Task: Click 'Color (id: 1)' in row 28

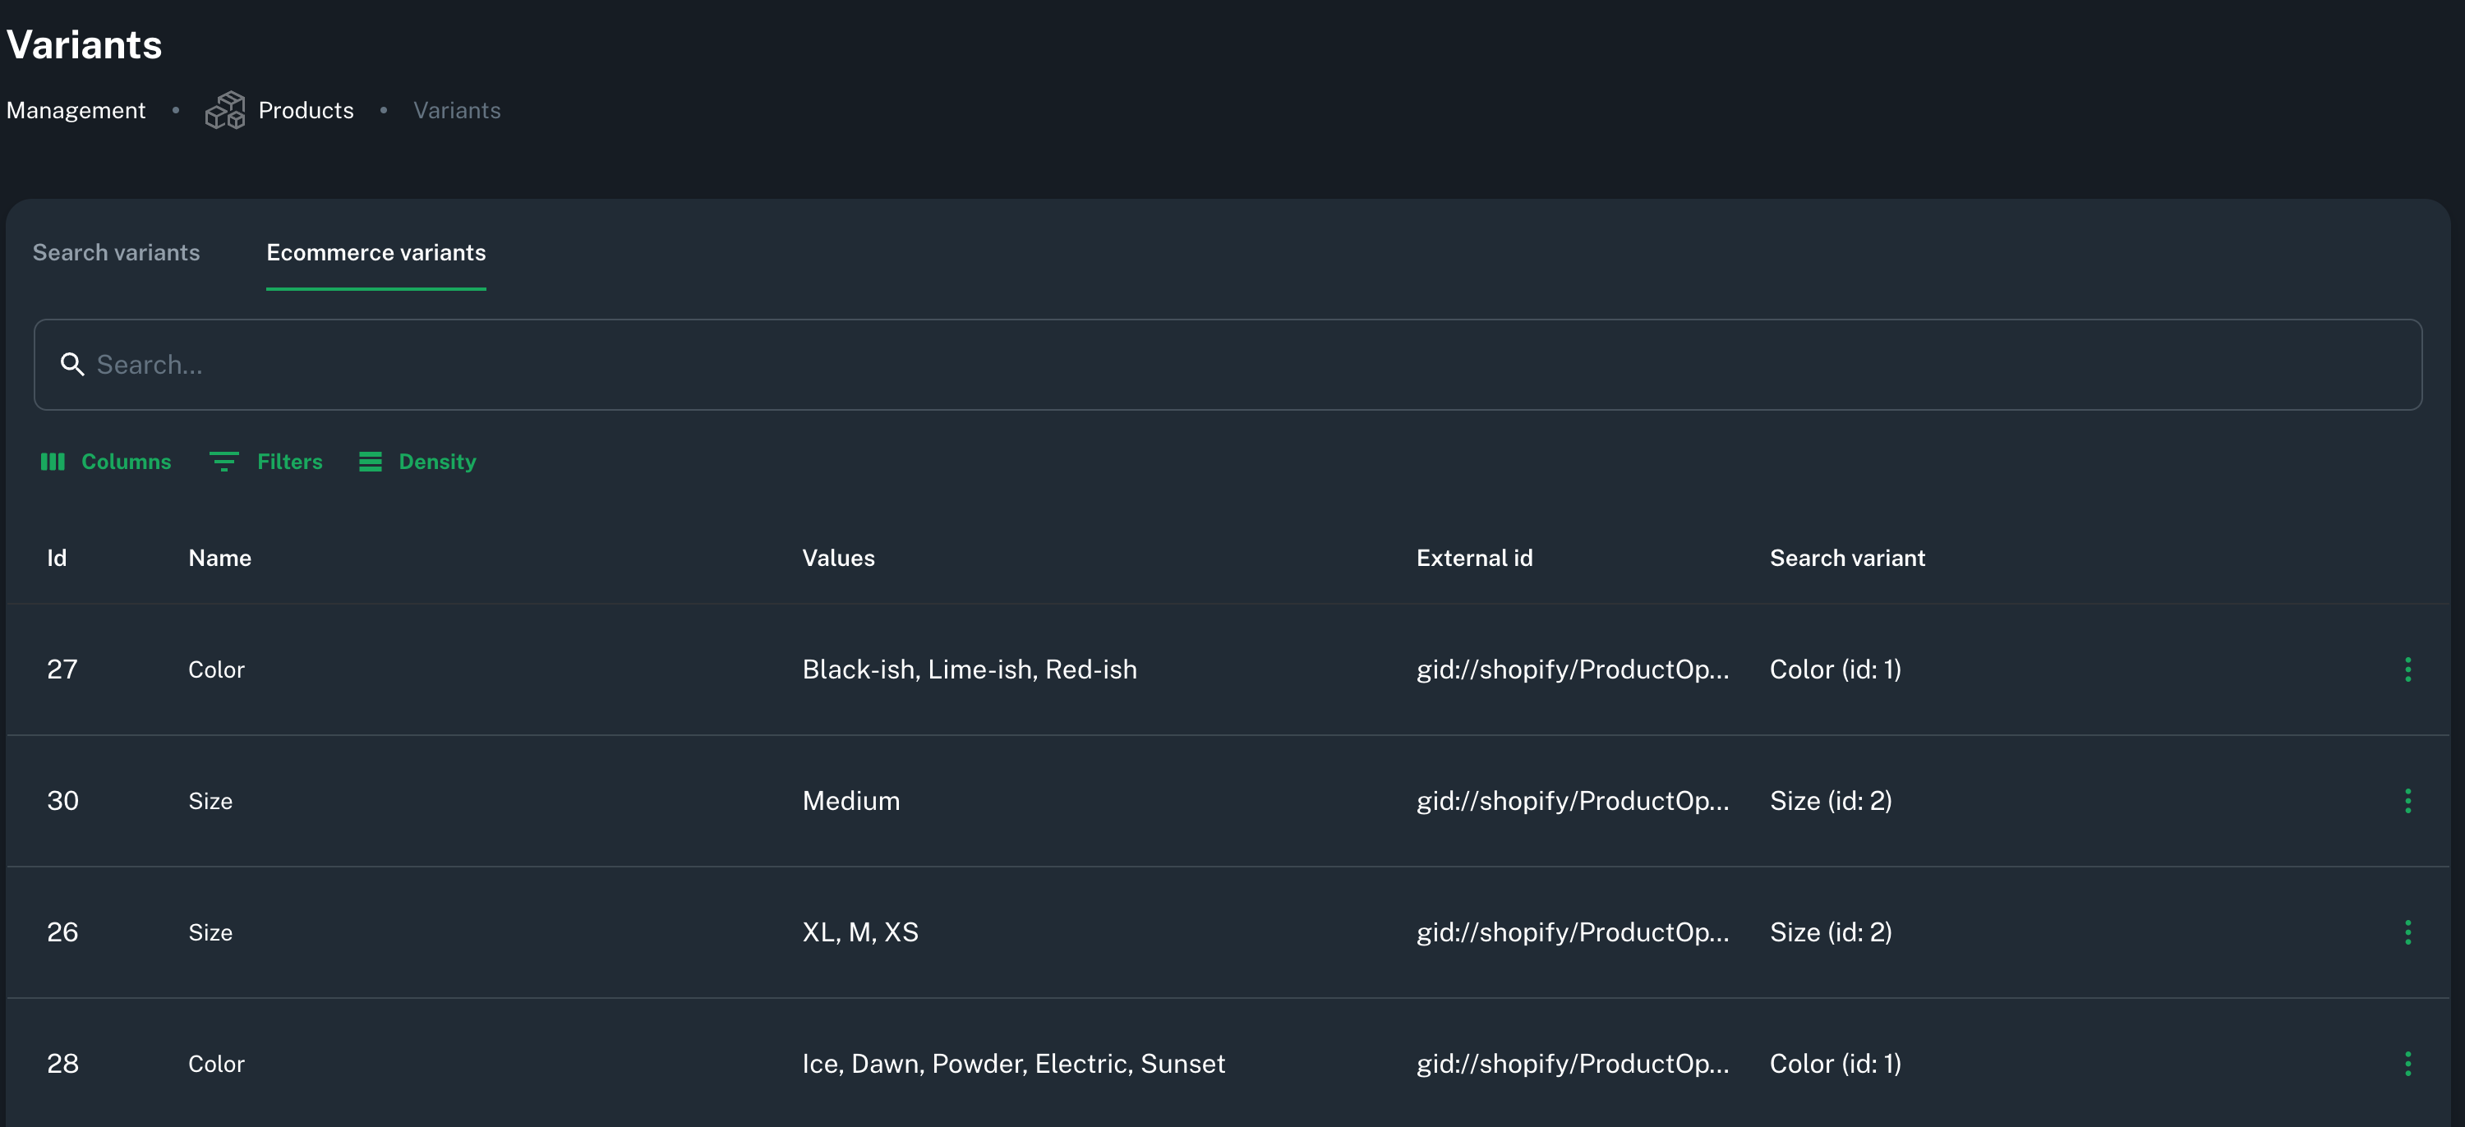Action: point(1836,1064)
